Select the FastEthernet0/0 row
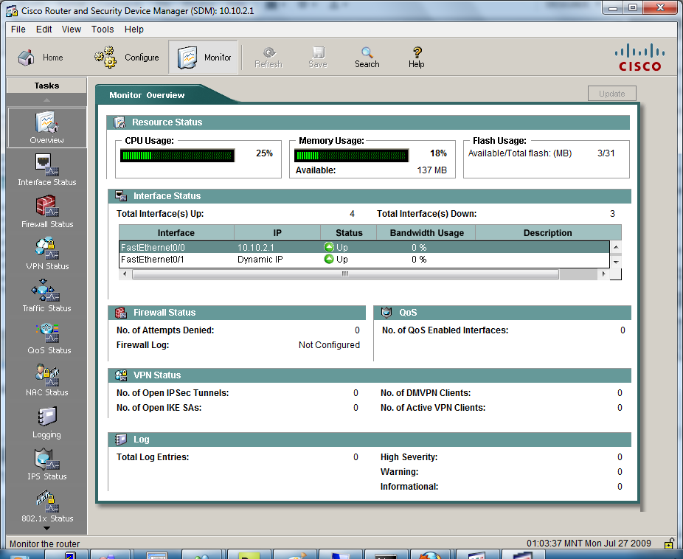 364,247
